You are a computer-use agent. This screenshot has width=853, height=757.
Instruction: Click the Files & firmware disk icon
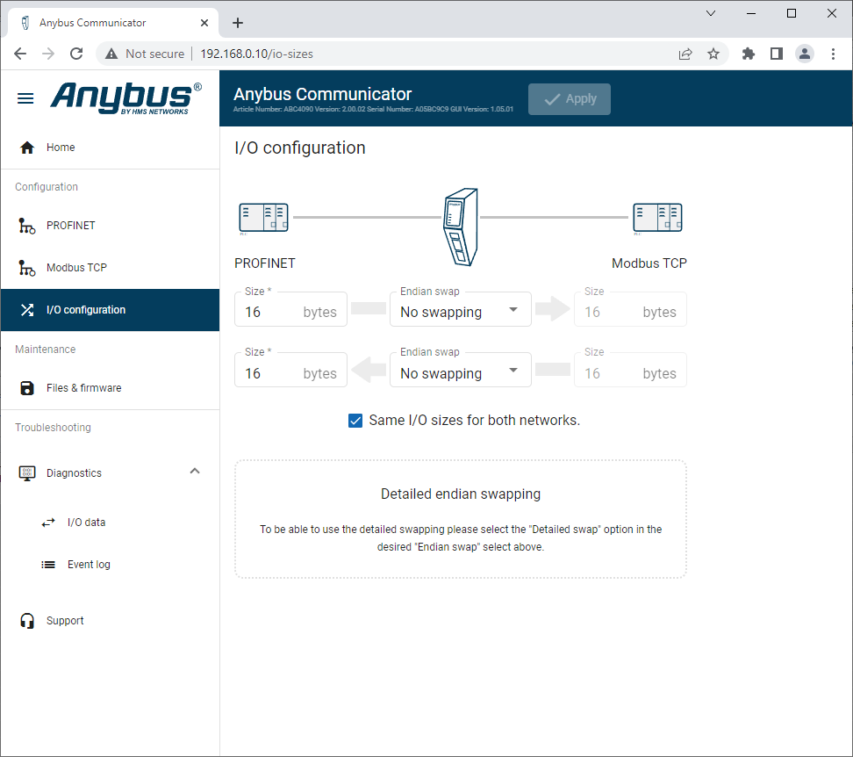pyautogui.click(x=27, y=388)
